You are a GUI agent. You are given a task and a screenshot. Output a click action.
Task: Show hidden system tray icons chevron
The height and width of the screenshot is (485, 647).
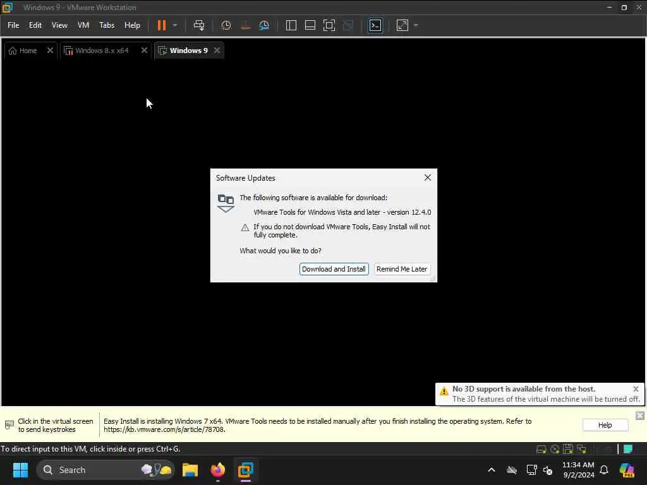click(x=492, y=470)
